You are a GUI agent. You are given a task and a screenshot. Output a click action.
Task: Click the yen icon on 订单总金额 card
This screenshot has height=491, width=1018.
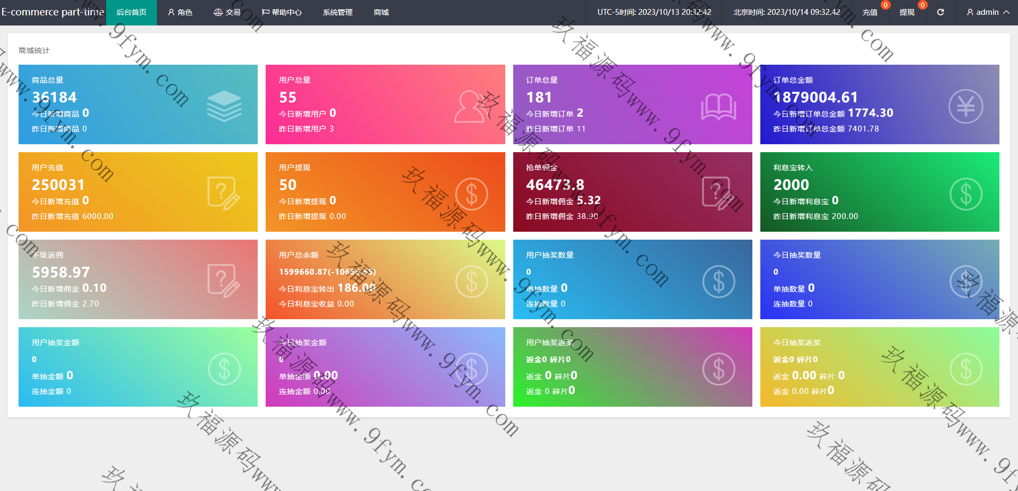pos(966,107)
